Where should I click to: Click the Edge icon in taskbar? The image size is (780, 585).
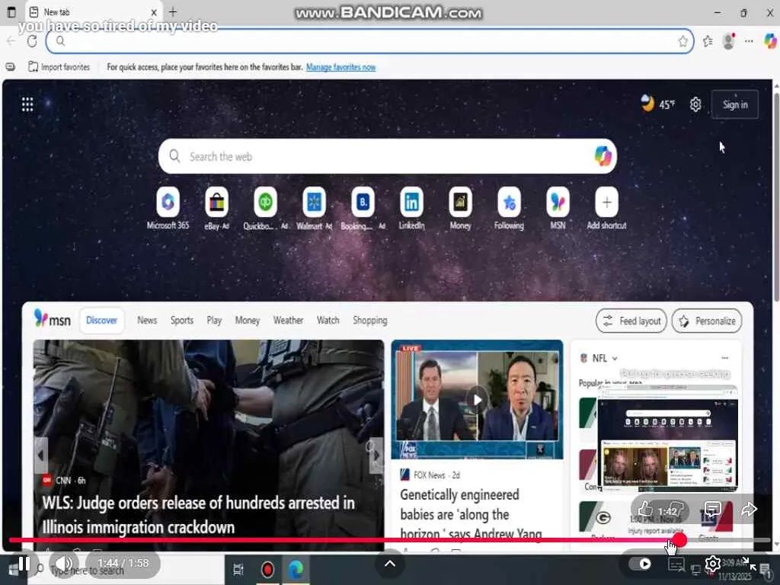pyautogui.click(x=296, y=569)
